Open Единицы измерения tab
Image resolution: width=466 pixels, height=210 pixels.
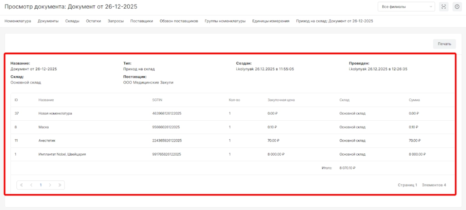[x=271, y=21]
